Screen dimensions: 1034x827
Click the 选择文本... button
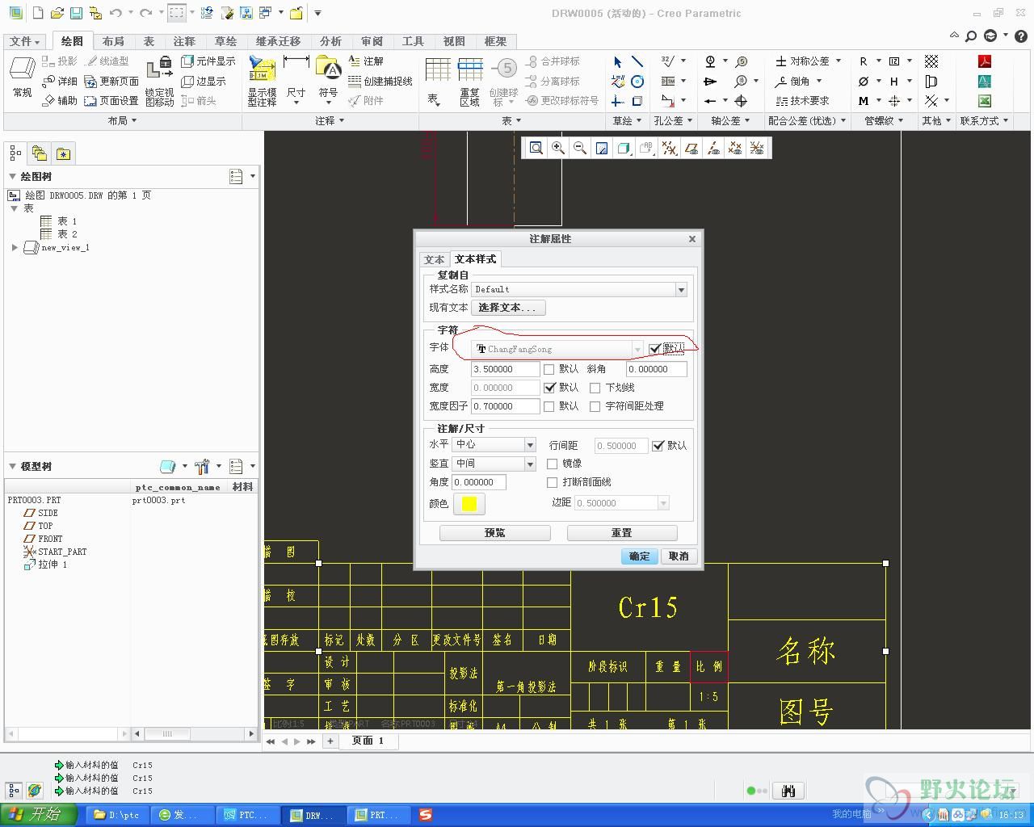point(507,308)
